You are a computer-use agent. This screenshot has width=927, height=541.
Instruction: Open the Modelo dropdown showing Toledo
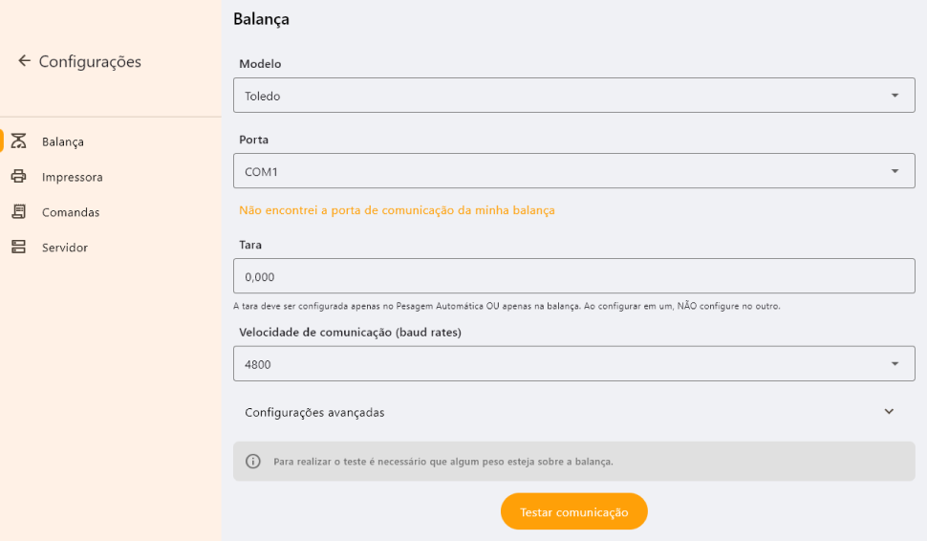click(x=573, y=96)
